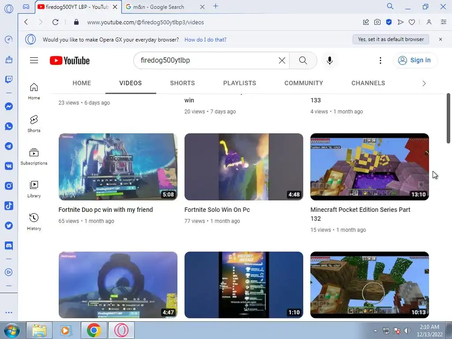Take a snapshot with camera icon
This screenshot has height=339, width=452.
pos(377,22)
